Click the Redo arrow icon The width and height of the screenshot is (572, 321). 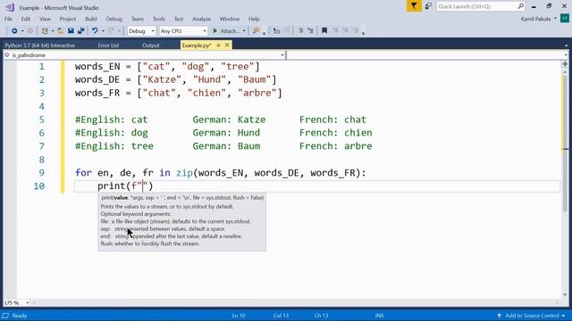[111, 31]
